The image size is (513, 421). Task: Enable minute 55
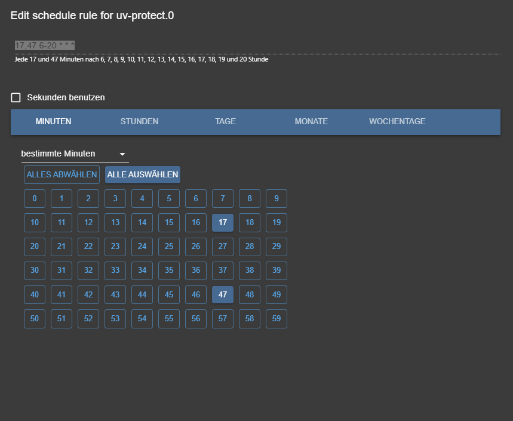click(x=169, y=319)
